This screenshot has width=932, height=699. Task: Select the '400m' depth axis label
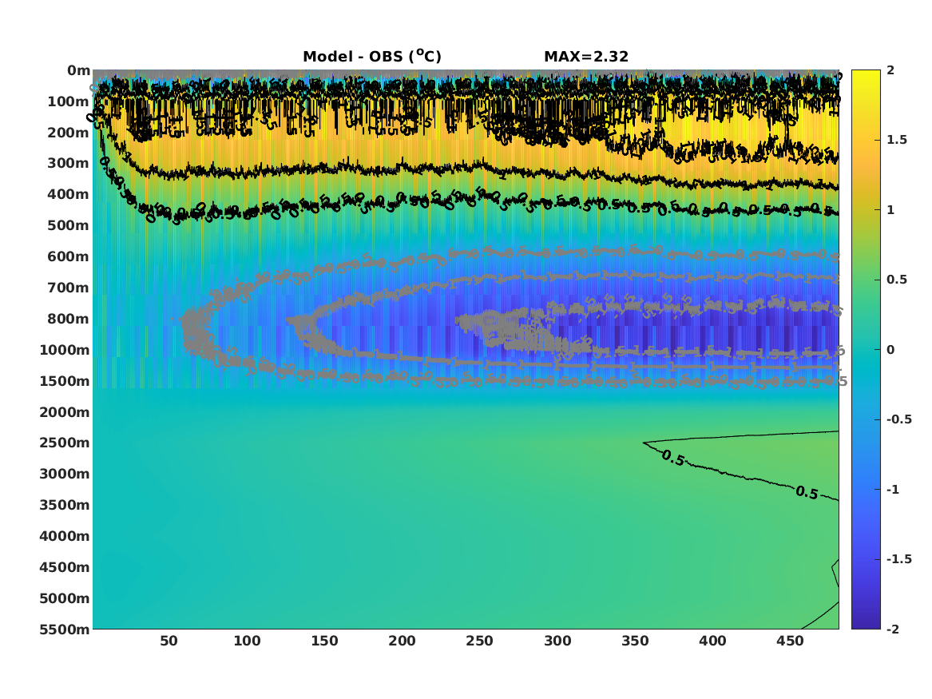click(69, 194)
